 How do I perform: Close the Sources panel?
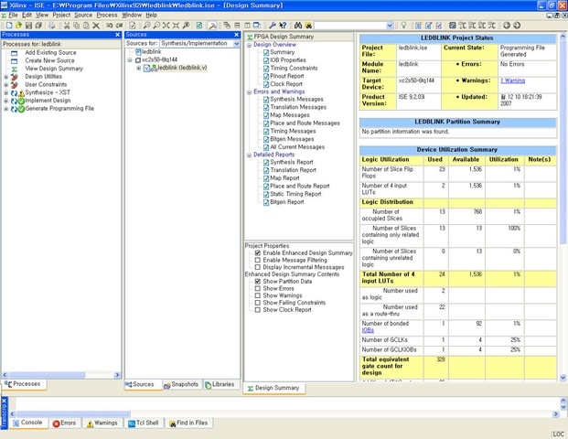click(x=237, y=35)
